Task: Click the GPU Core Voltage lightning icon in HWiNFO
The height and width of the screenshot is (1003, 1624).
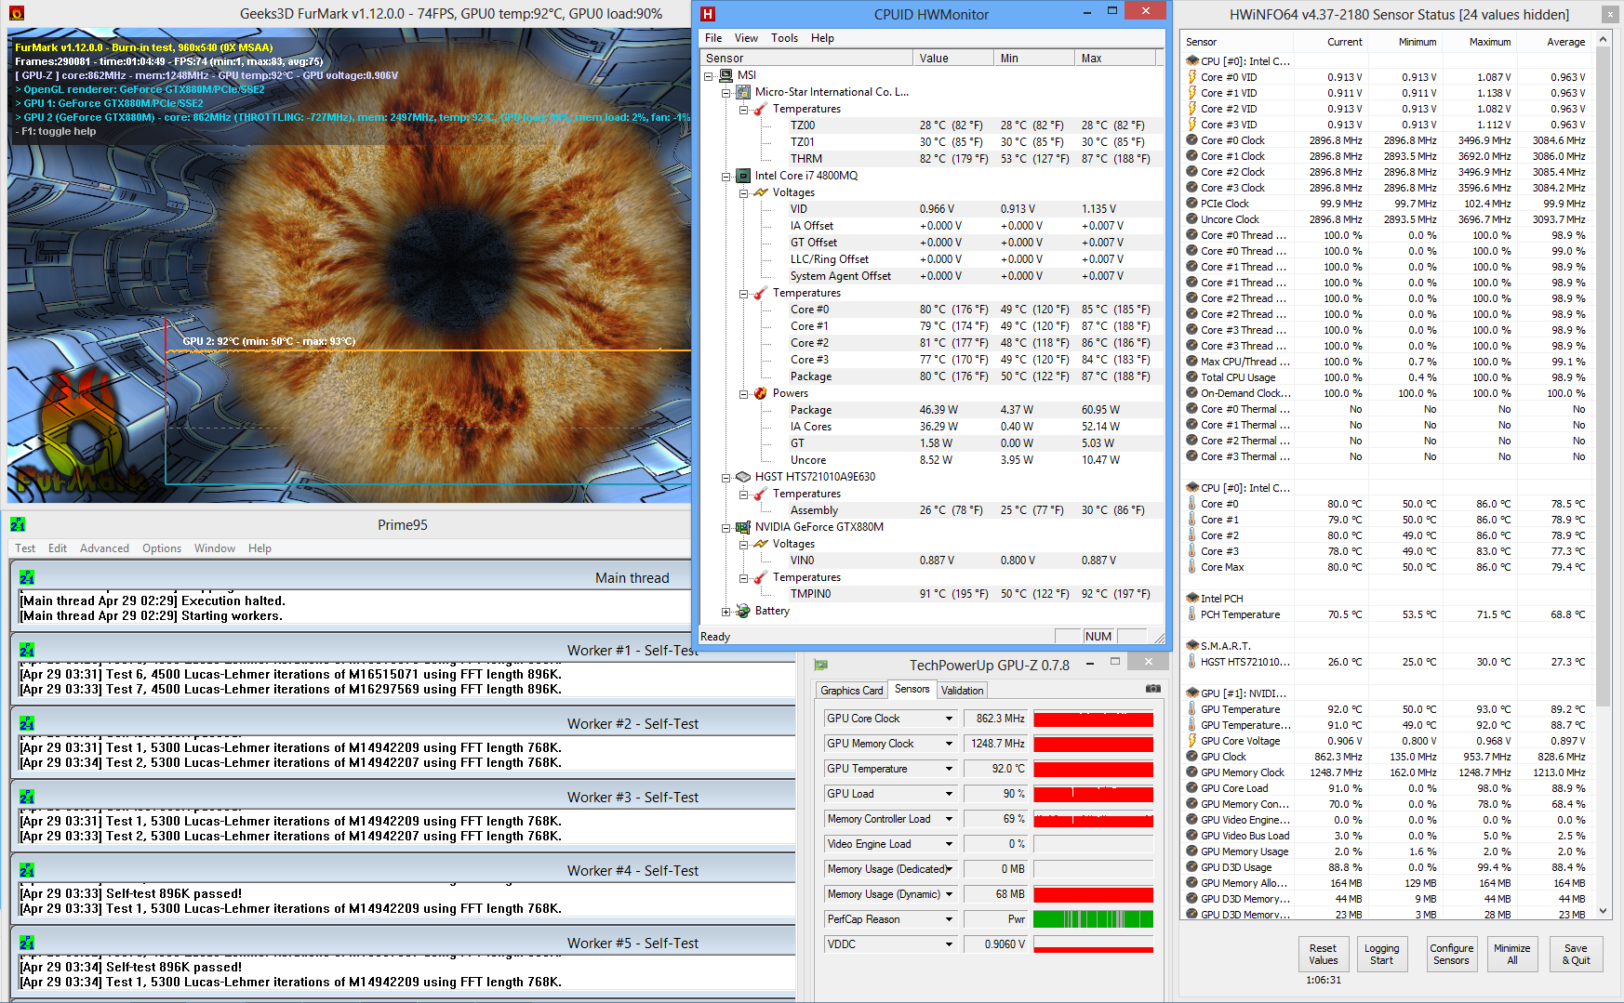Action: click(1192, 741)
